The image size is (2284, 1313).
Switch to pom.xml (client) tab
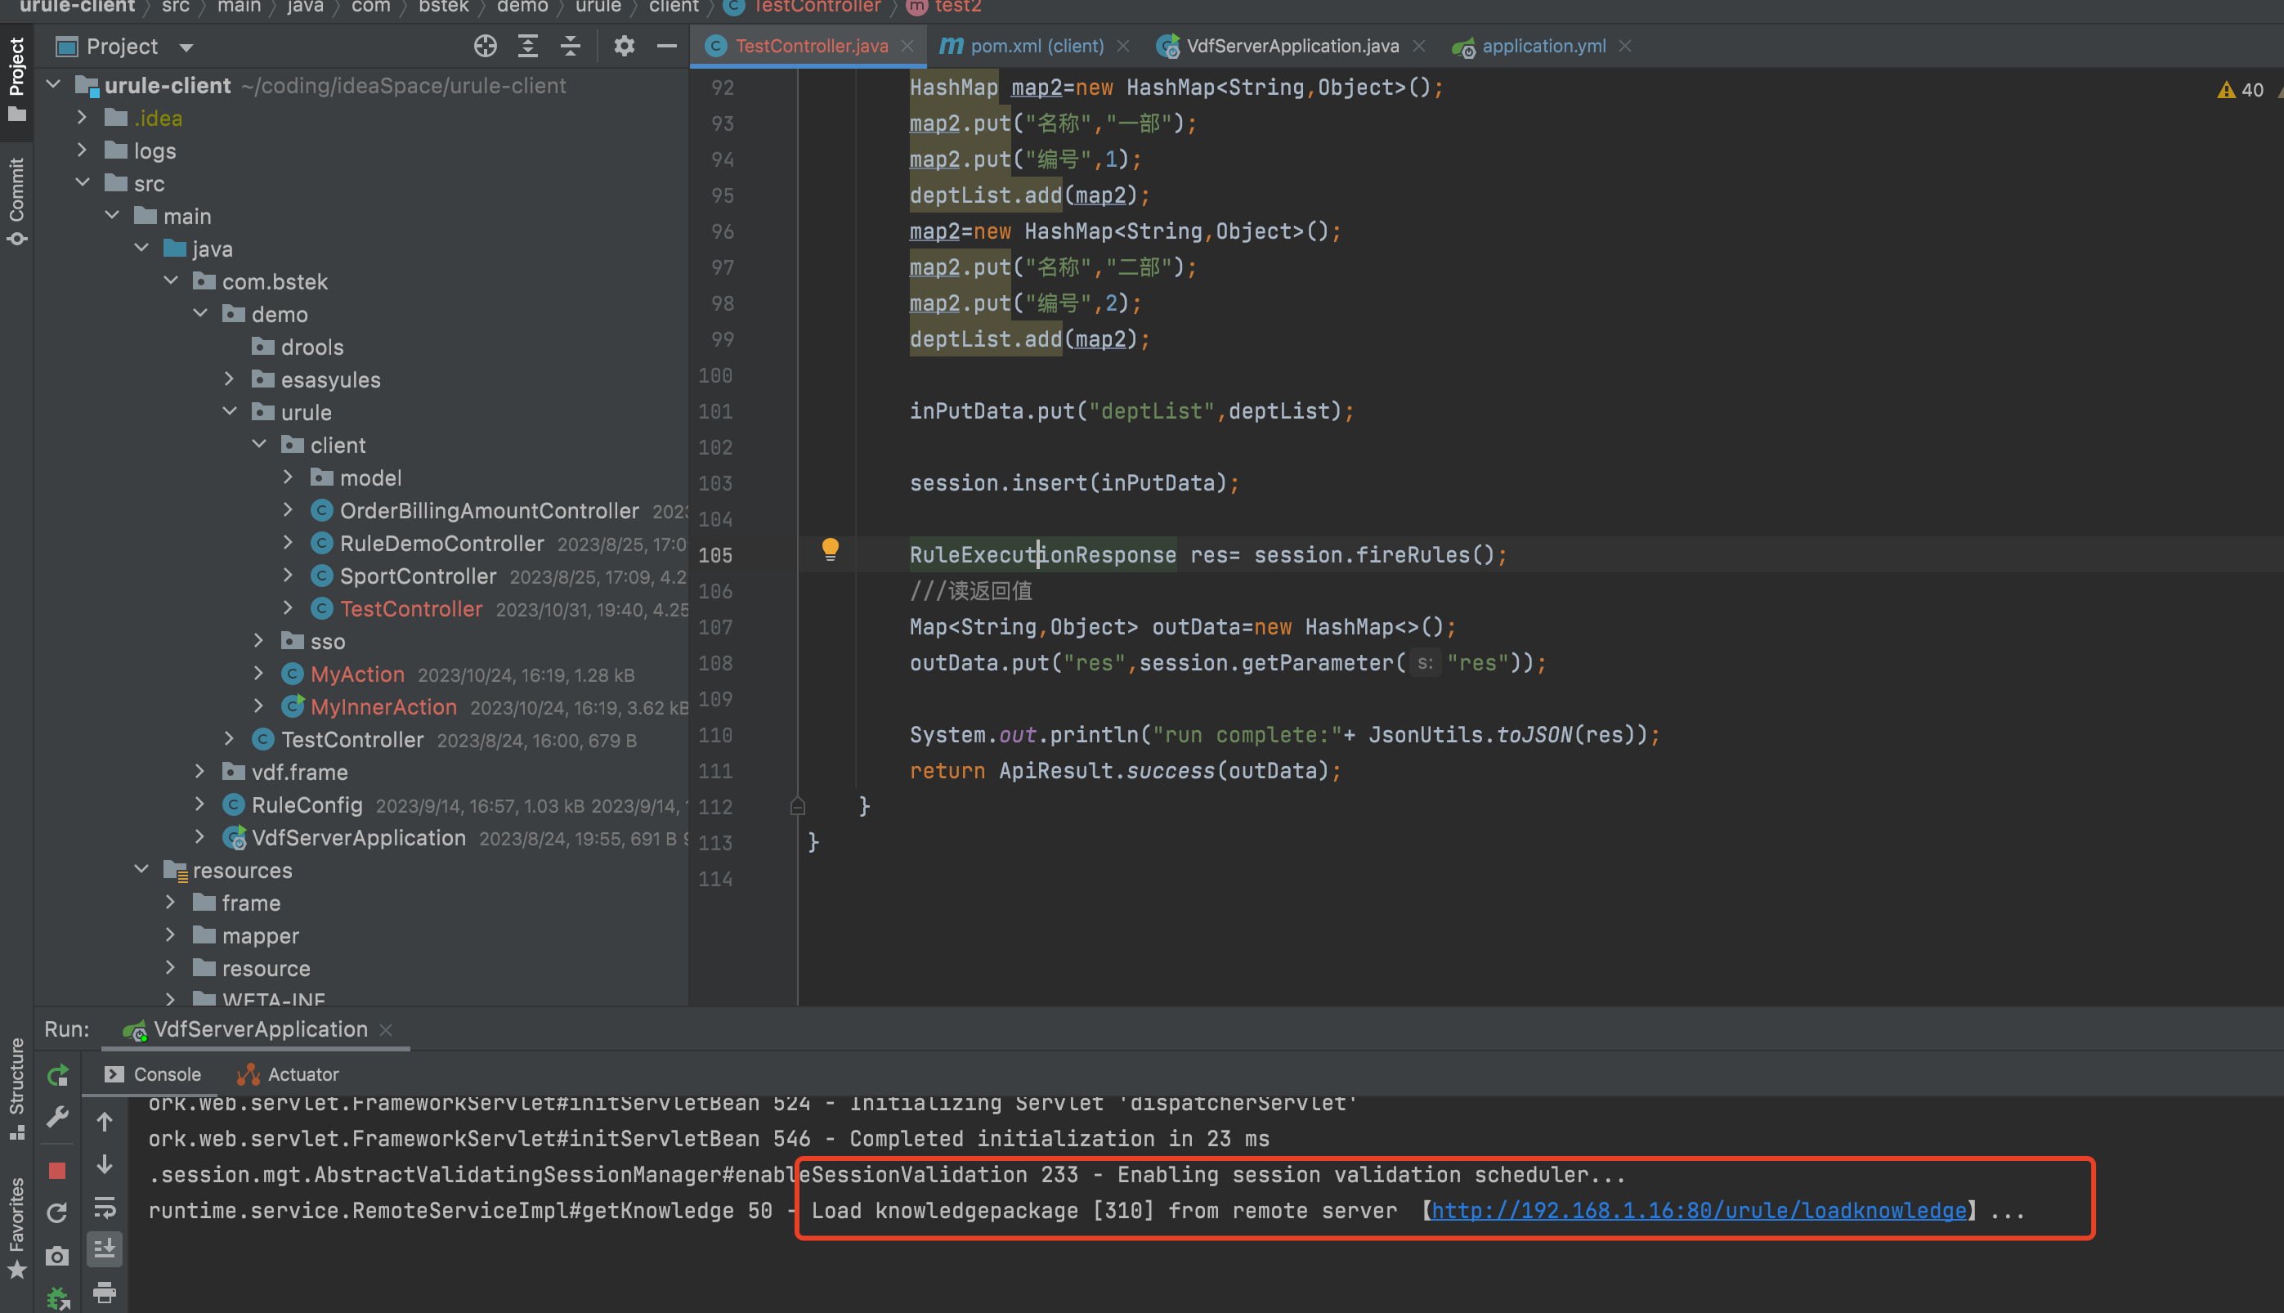[x=1036, y=46]
